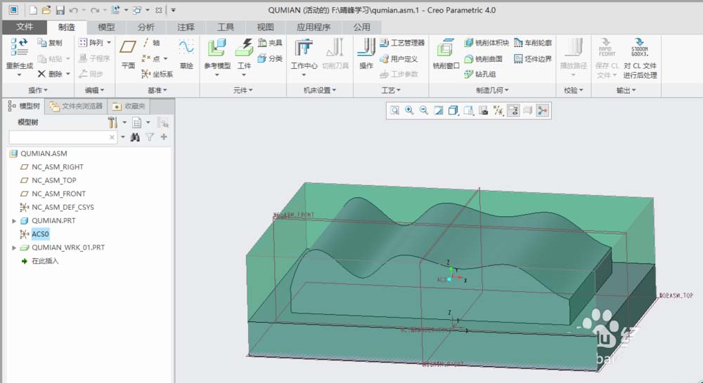Toggle annotation display in view toolbar
Image resolution: width=703 pixels, height=383 pixels.
[513, 111]
